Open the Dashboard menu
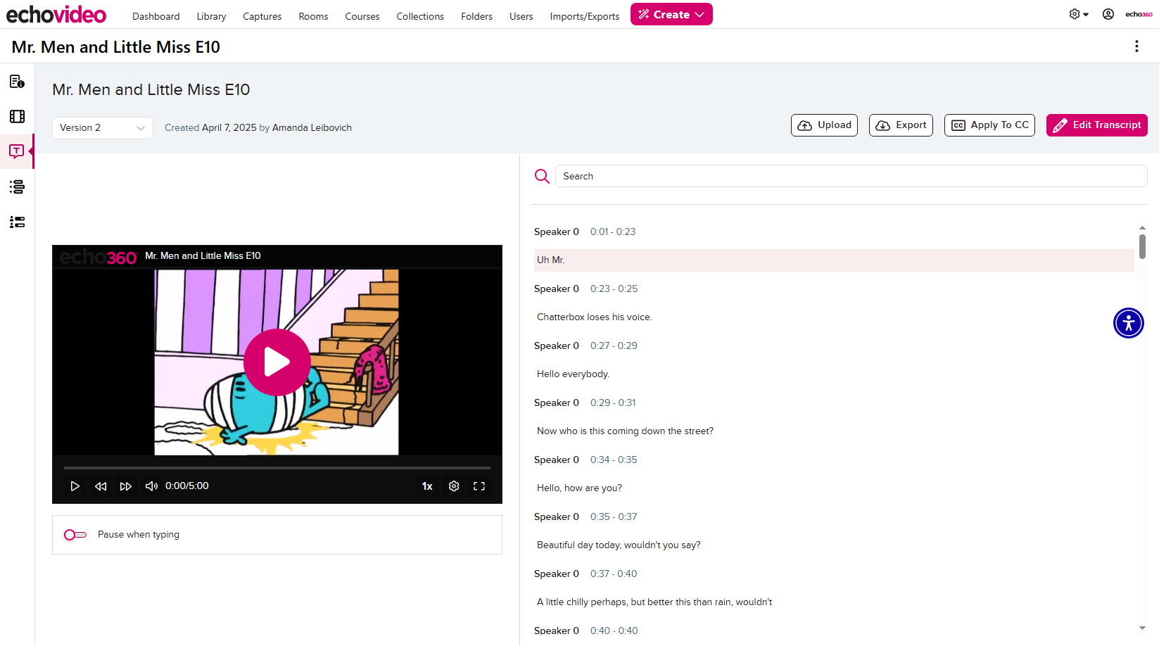The width and height of the screenshot is (1159, 646). pyautogui.click(x=156, y=16)
